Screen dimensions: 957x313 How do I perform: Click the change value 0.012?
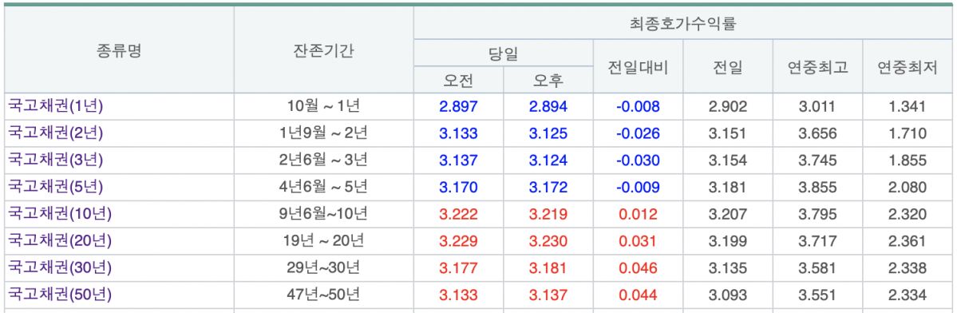pos(638,214)
